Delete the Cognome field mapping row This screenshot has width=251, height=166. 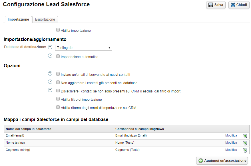245,150
